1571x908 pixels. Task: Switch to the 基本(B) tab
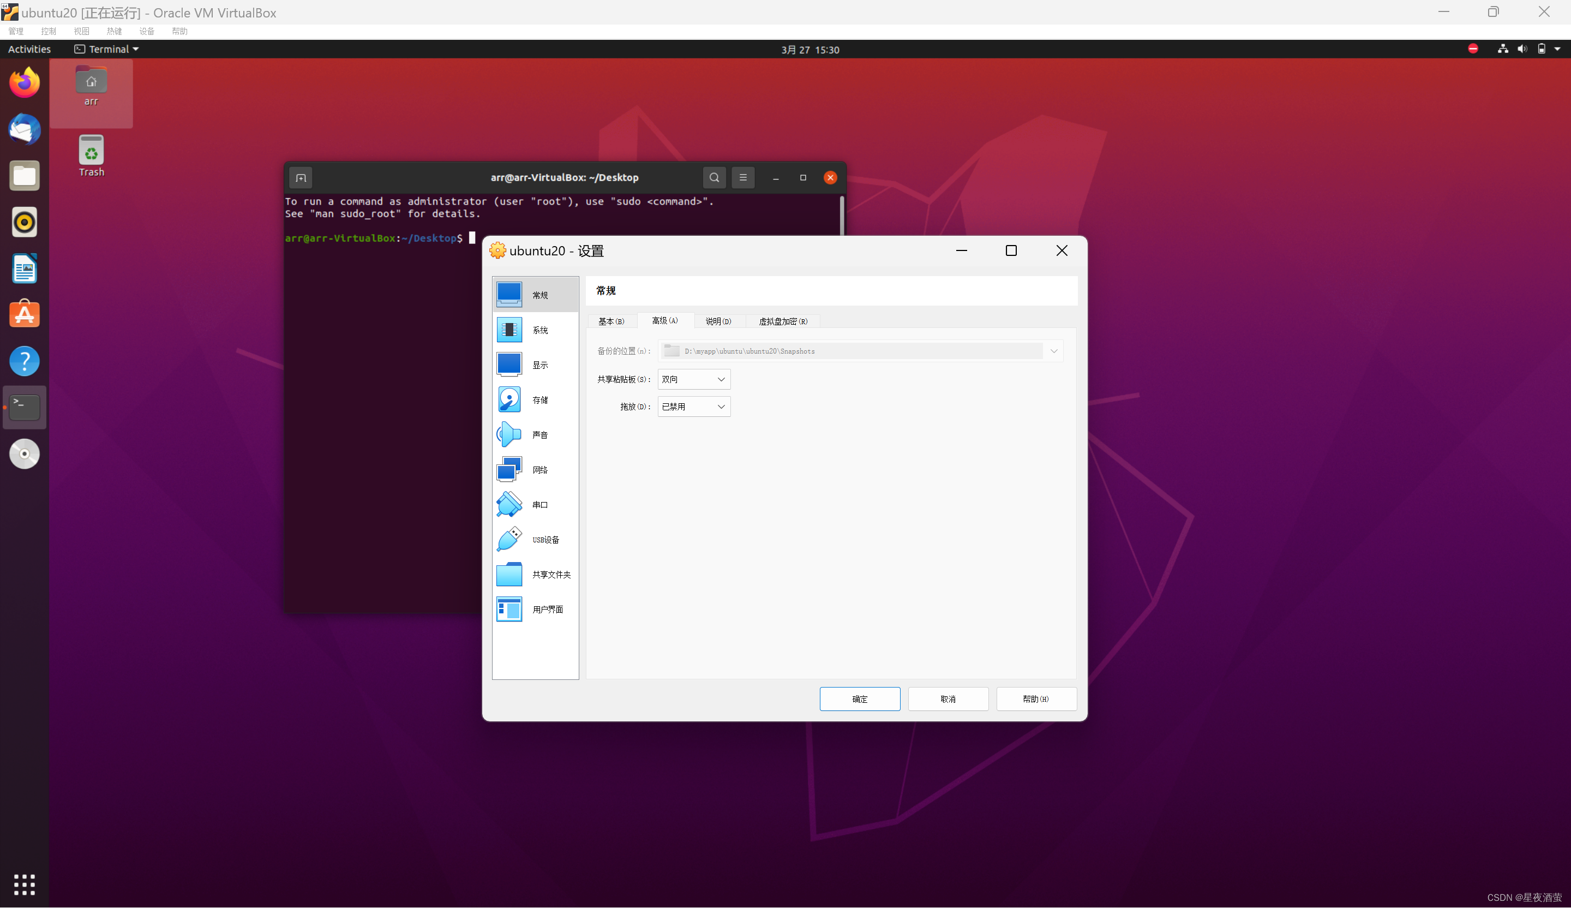click(611, 321)
